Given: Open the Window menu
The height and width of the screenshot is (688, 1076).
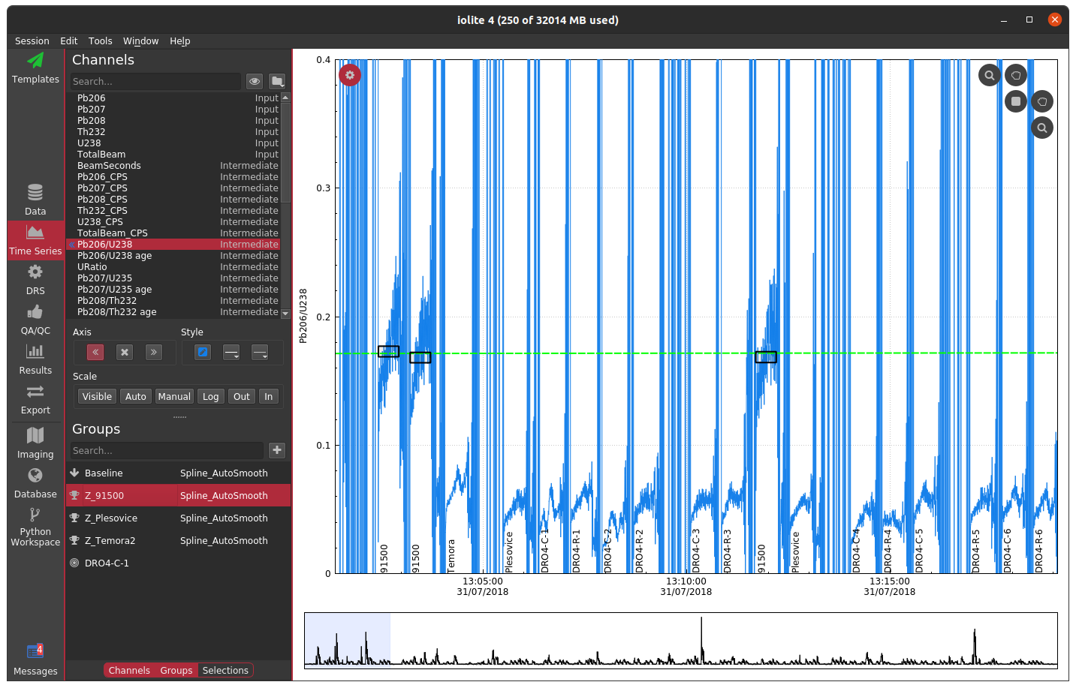Looking at the screenshot, I should click(x=141, y=41).
